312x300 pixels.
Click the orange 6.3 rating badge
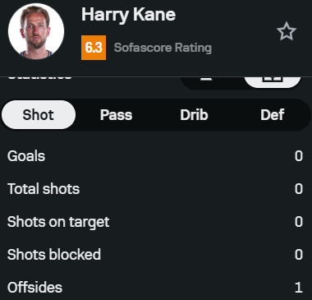click(94, 48)
